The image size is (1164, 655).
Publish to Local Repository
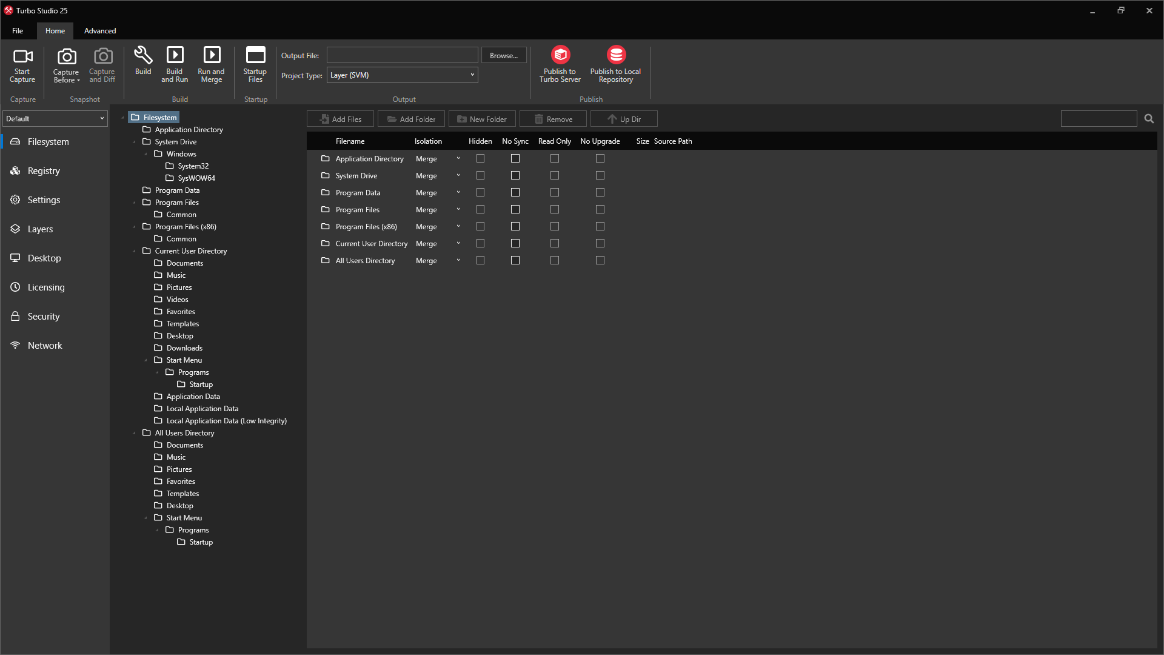coord(615,65)
